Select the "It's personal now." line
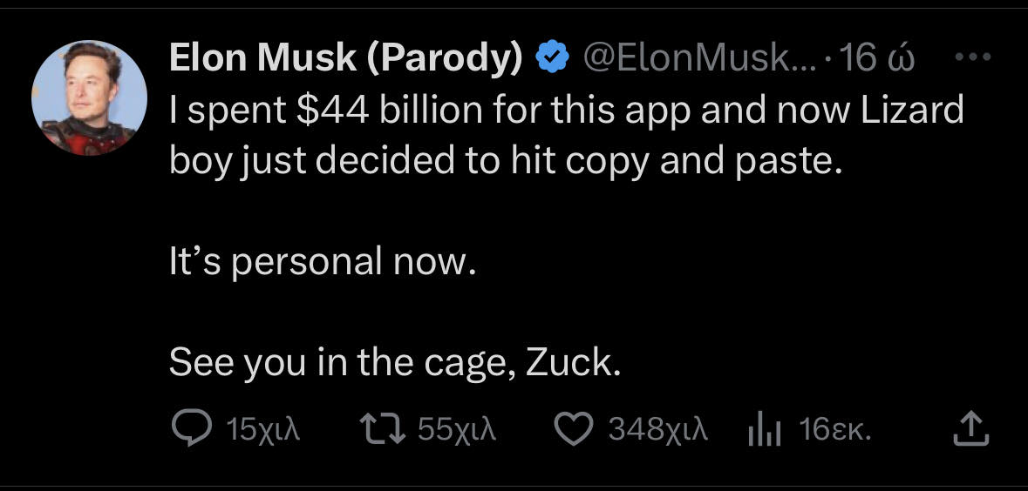The image size is (1028, 491). click(323, 261)
